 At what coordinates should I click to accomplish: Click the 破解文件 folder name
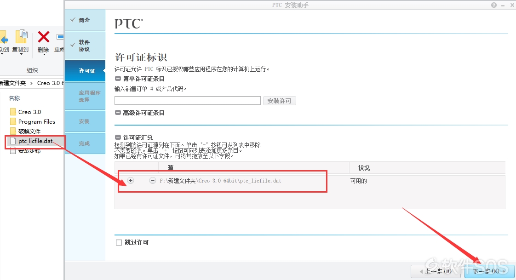pyautogui.click(x=29, y=131)
